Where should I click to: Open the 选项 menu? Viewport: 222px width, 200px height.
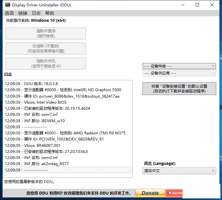tap(9, 13)
